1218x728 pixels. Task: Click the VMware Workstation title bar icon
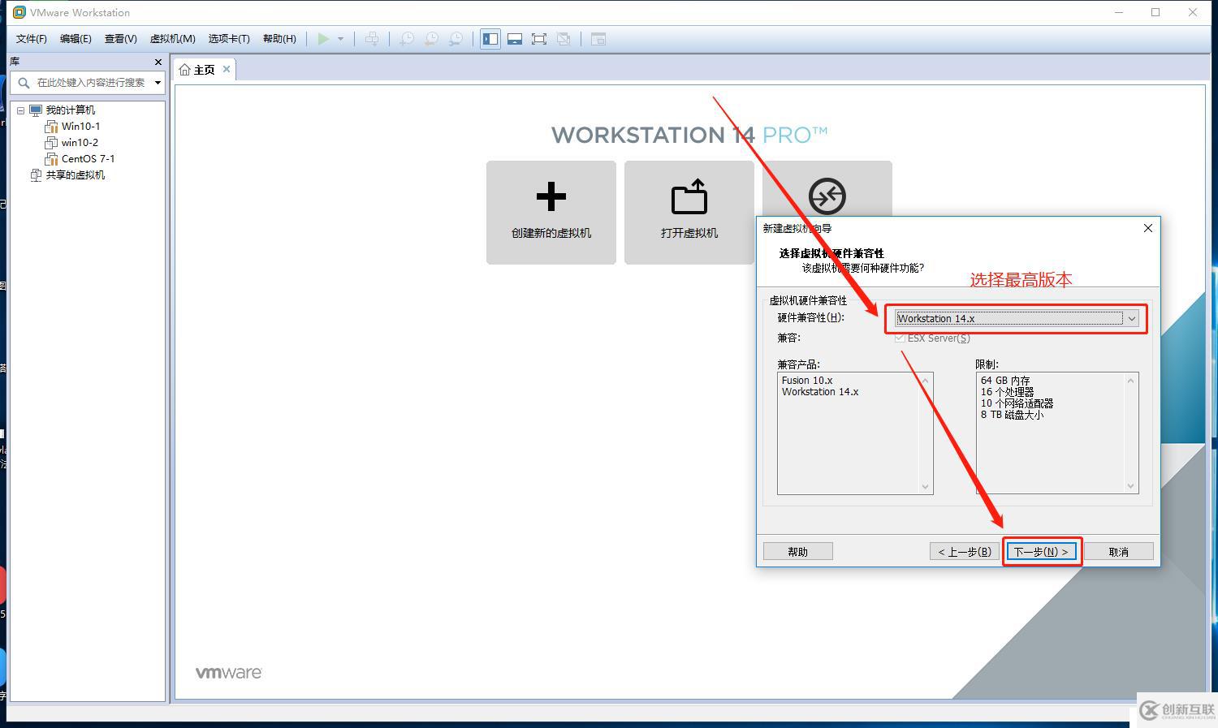(19, 12)
